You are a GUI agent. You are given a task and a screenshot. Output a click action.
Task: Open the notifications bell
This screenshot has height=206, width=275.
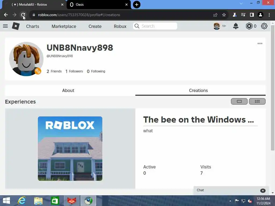[x=236, y=26]
